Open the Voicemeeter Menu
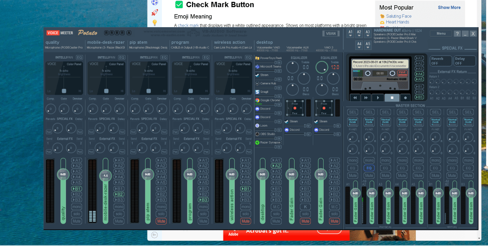 click(441, 33)
